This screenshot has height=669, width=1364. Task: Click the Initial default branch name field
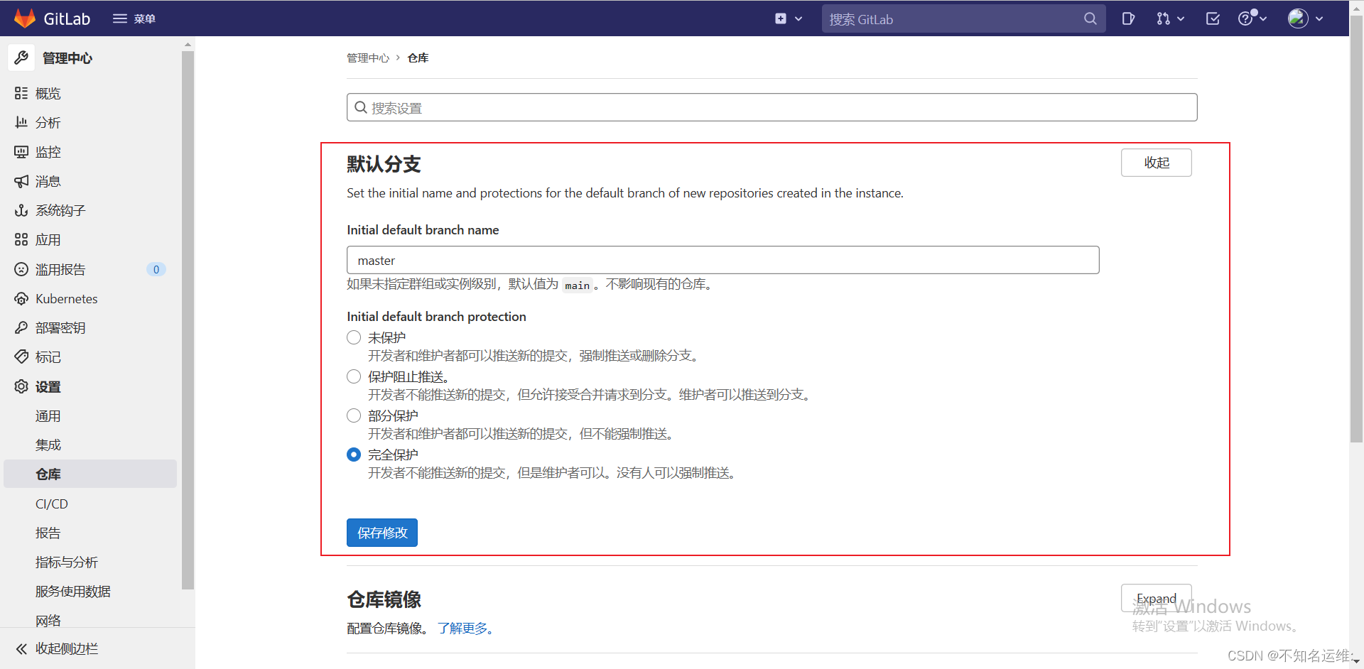click(723, 260)
